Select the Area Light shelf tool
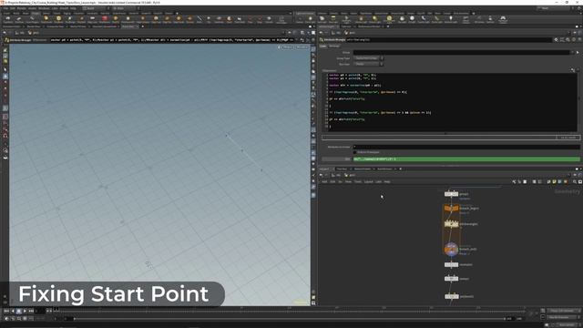Screen dimensions: 583x328 [x=332, y=19]
